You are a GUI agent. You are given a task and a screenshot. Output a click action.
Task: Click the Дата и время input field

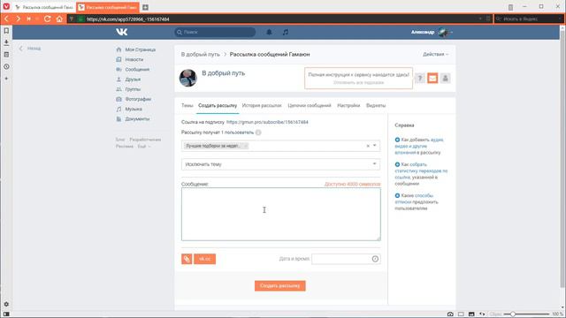[x=346, y=259]
